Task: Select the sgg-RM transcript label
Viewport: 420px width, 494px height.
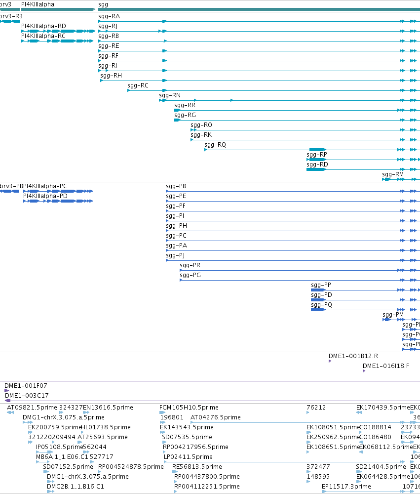Action: coord(393,174)
